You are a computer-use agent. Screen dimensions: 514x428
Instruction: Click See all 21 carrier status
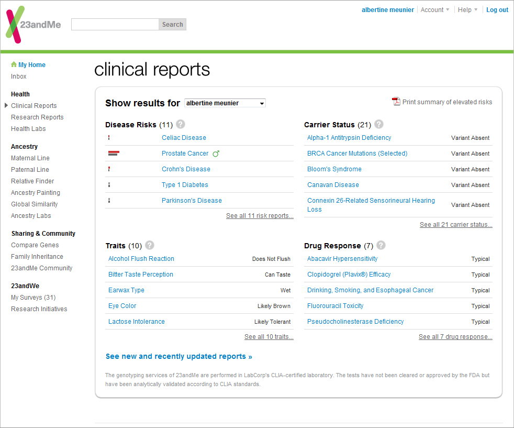point(456,224)
